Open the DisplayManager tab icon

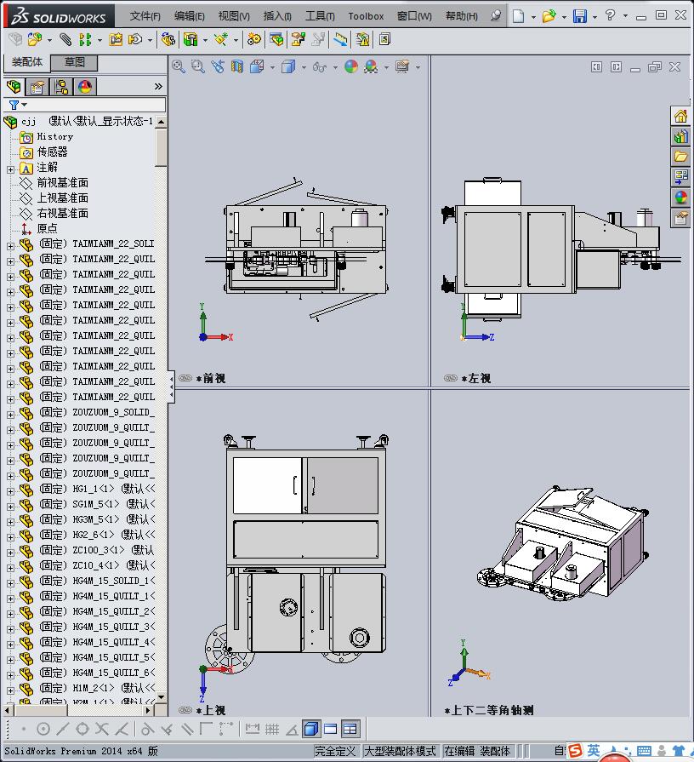(x=84, y=87)
